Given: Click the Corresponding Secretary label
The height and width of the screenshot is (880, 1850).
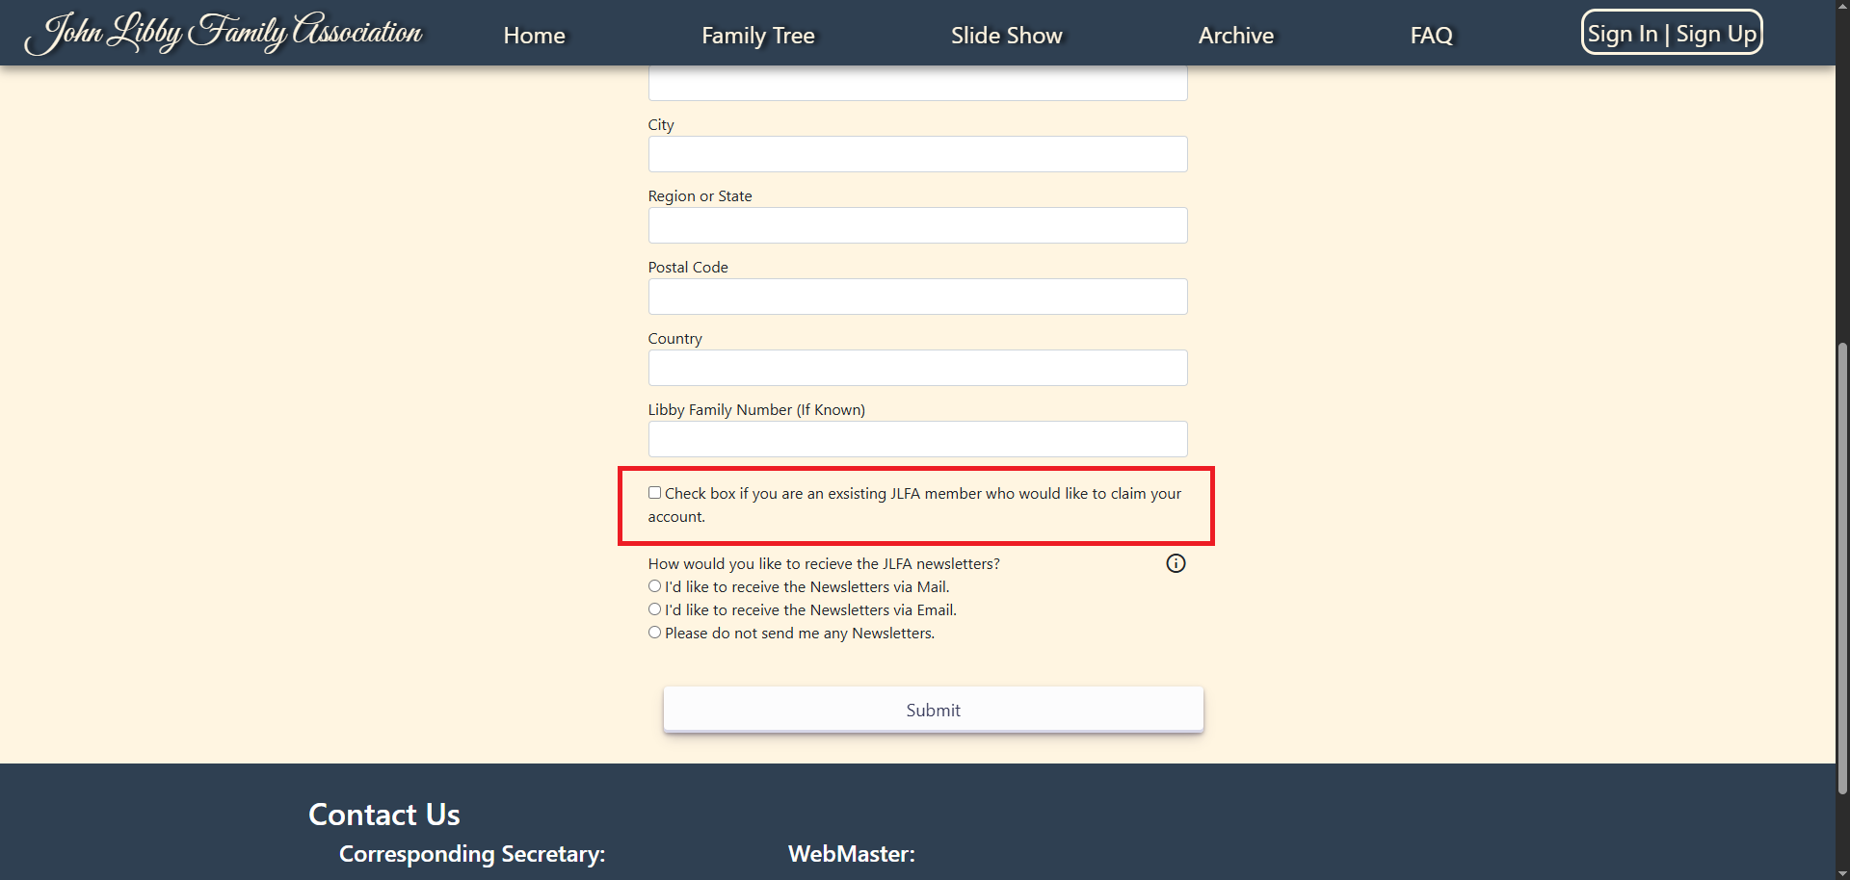Looking at the screenshot, I should coord(472,854).
